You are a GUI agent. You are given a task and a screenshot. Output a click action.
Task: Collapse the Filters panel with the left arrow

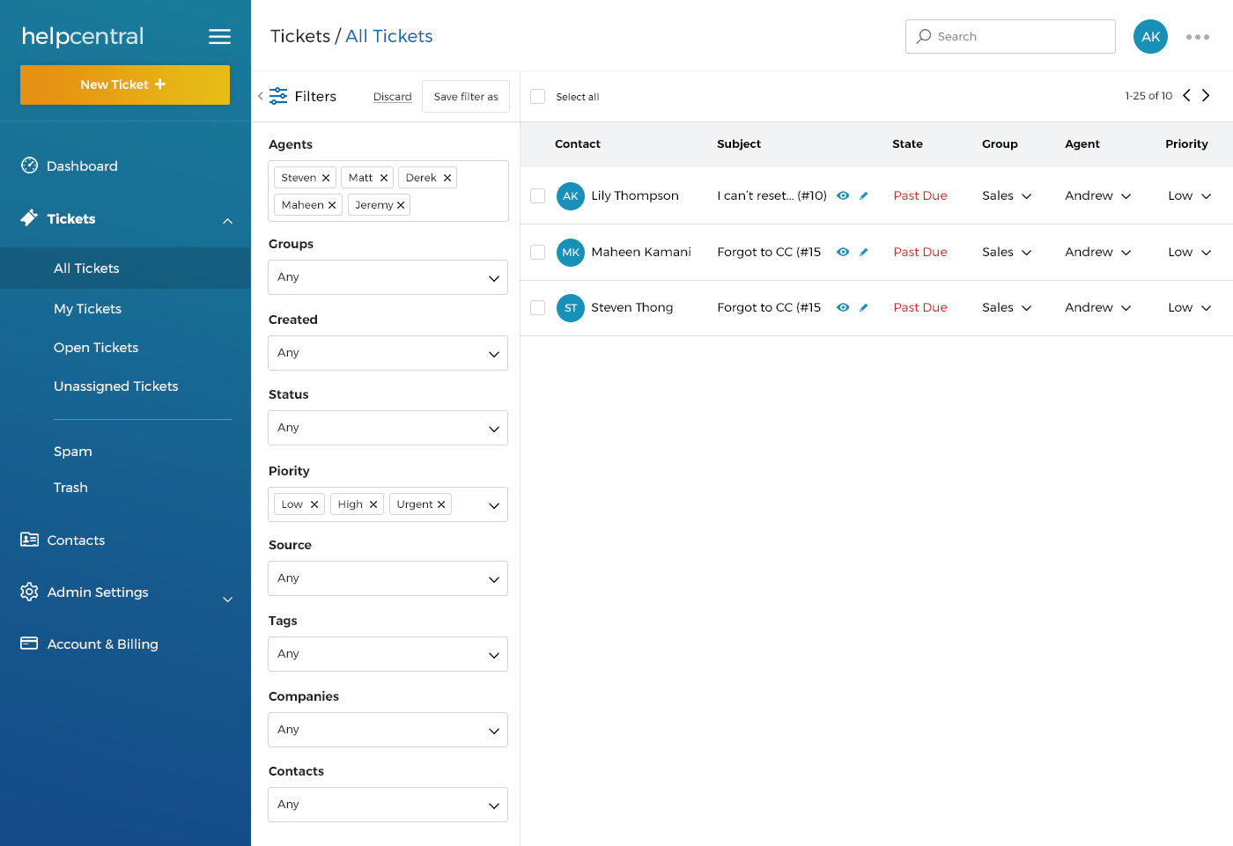pyautogui.click(x=261, y=96)
